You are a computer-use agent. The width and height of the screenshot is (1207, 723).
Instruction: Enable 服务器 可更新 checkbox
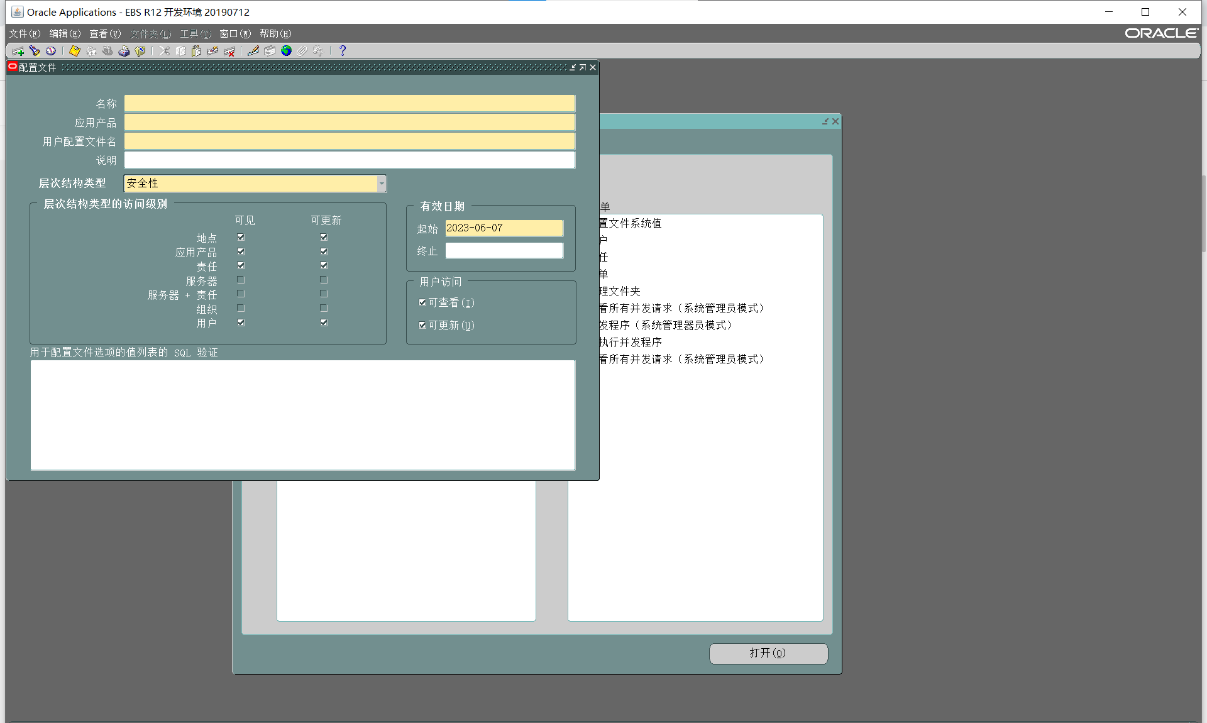(x=324, y=280)
